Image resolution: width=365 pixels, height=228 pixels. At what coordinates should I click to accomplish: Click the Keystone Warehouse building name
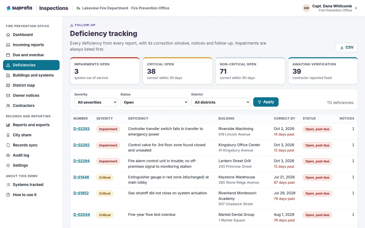pyautogui.click(x=237, y=177)
